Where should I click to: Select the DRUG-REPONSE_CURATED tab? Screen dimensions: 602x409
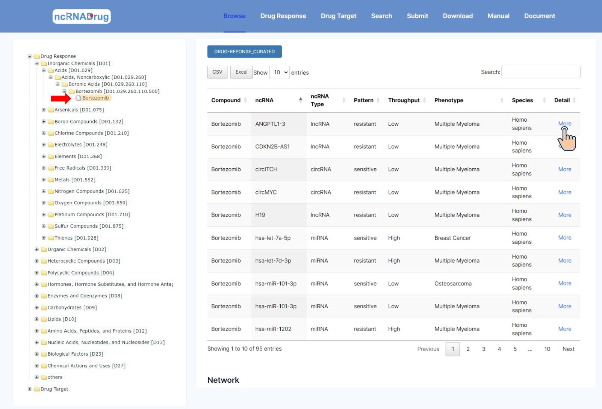click(245, 51)
